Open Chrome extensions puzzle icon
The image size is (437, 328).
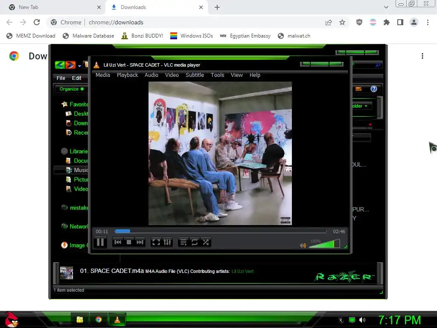point(387,22)
